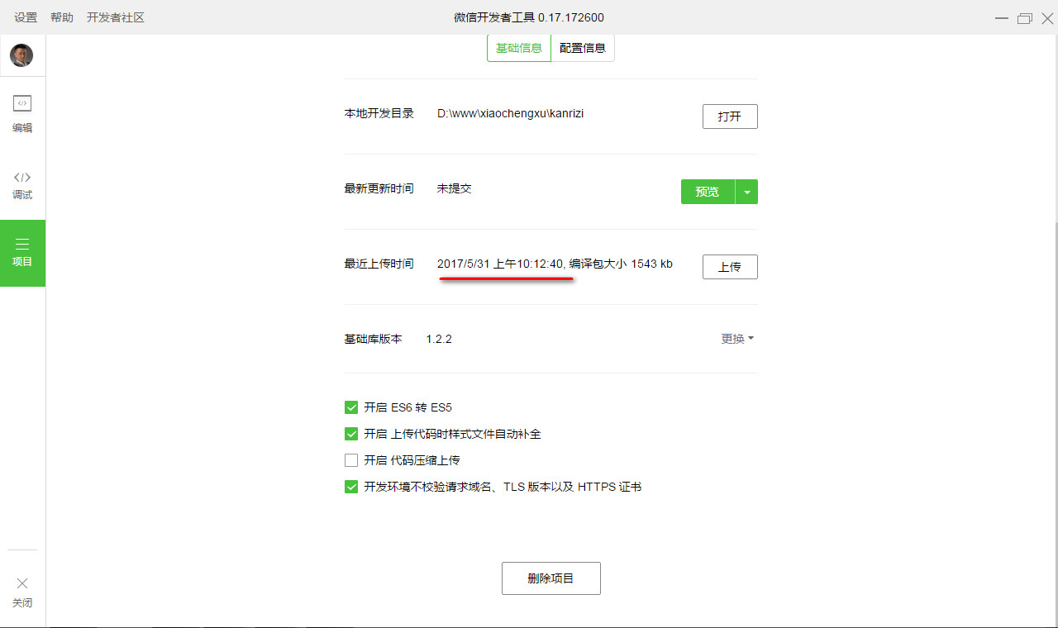Open the 更换 base library dropdown
This screenshot has width=1058, height=628.
[x=737, y=339]
